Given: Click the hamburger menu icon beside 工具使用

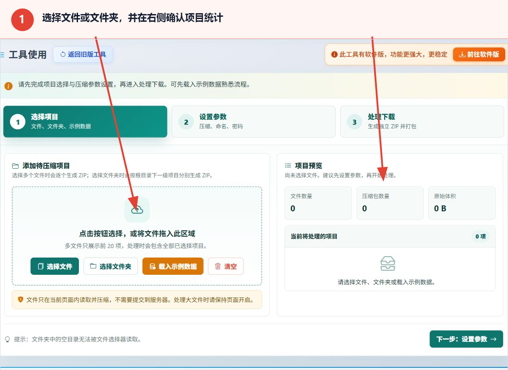Looking at the screenshot, I should pyautogui.click(x=2, y=55).
